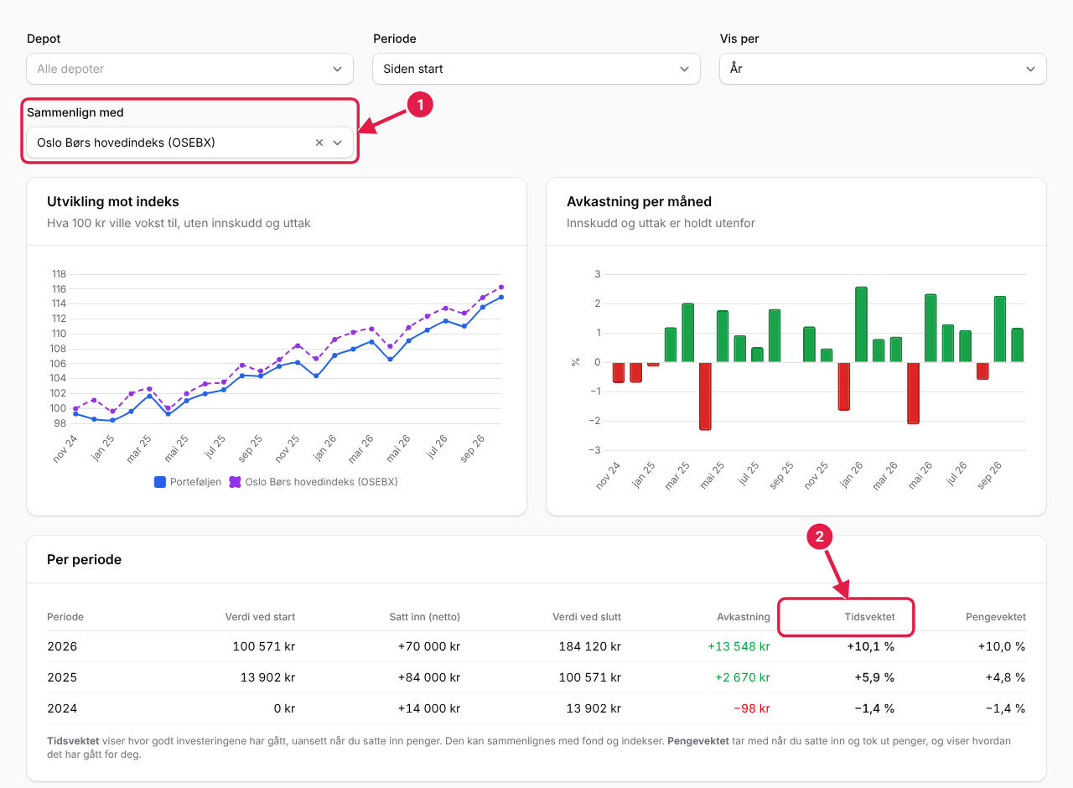Click the Utvikling mot indeks chart title

click(113, 201)
